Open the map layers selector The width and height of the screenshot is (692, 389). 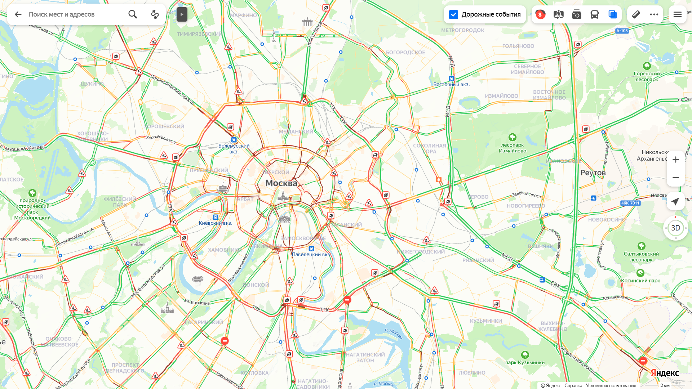click(612, 14)
